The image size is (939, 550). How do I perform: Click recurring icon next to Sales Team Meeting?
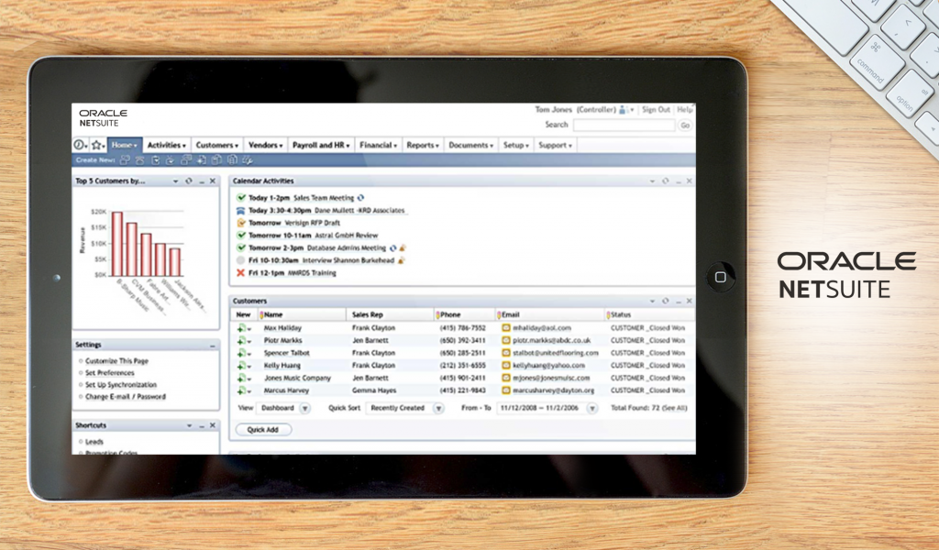click(x=360, y=198)
